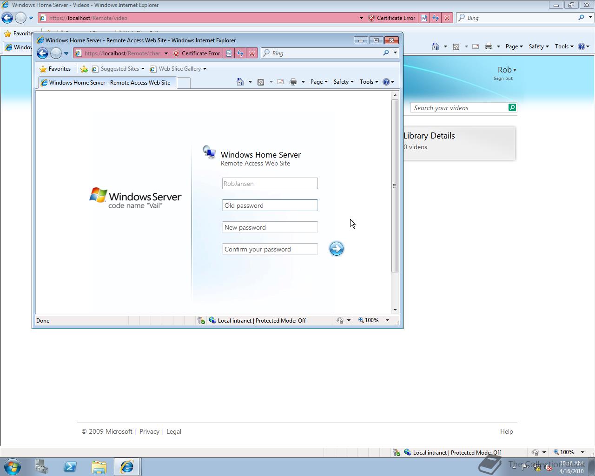Click Confirm your password field
595x476 pixels.
tap(270, 249)
